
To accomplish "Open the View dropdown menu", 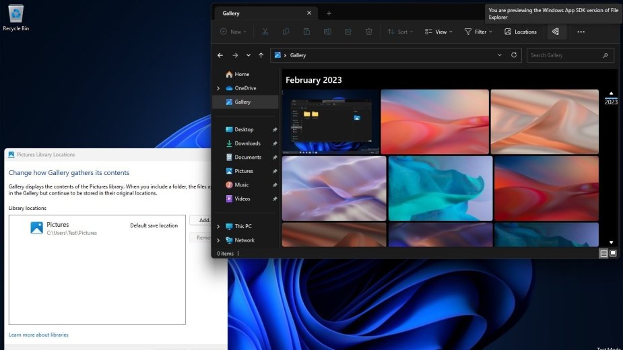I will point(438,32).
